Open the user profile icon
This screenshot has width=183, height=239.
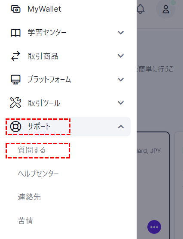coord(166,9)
